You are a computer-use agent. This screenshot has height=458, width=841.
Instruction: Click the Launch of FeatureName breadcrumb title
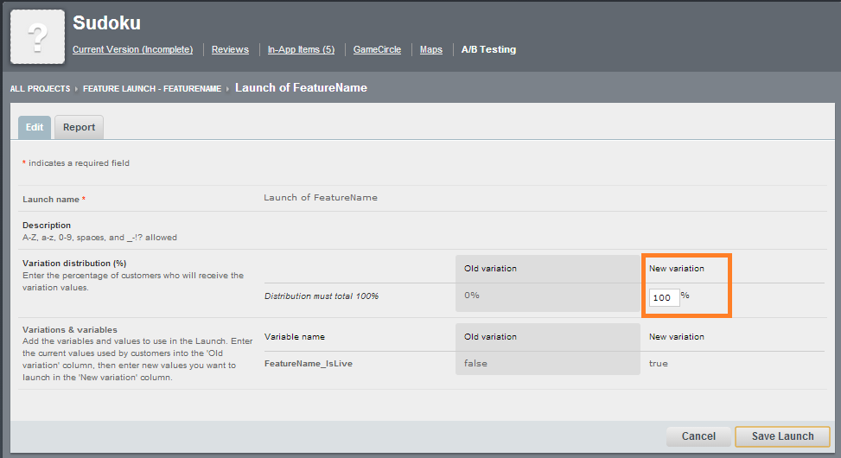(301, 88)
